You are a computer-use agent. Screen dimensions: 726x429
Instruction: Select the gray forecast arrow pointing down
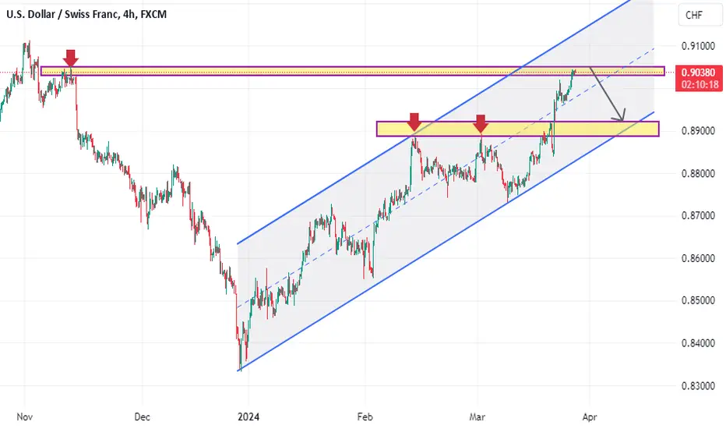tap(607, 94)
